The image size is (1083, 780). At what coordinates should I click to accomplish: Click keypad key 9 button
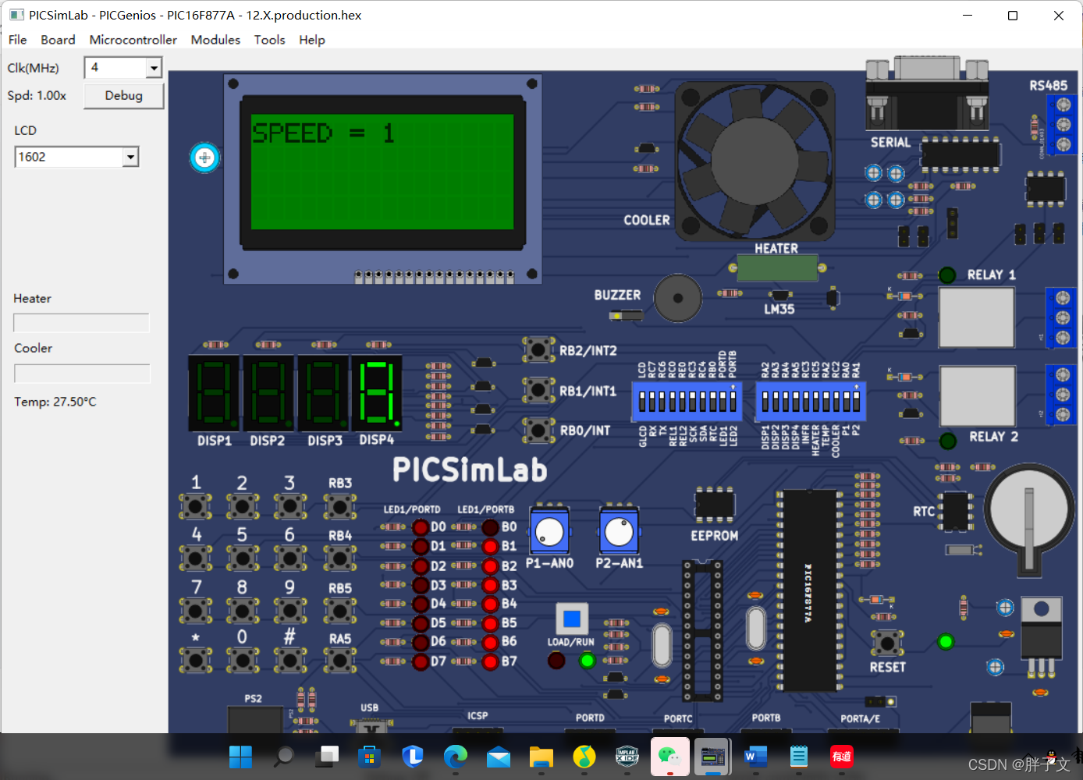290,610
